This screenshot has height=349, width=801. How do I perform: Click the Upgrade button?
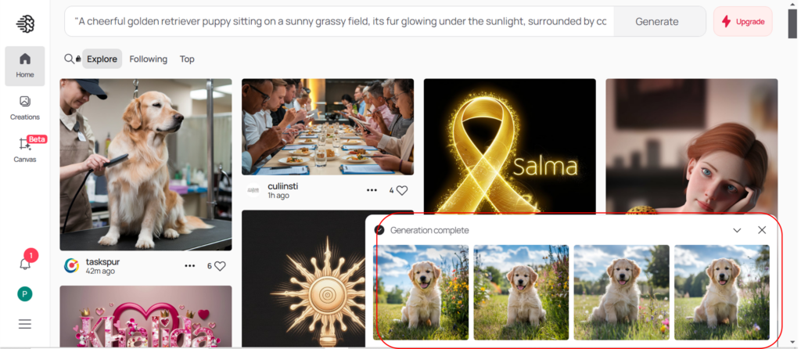743,22
